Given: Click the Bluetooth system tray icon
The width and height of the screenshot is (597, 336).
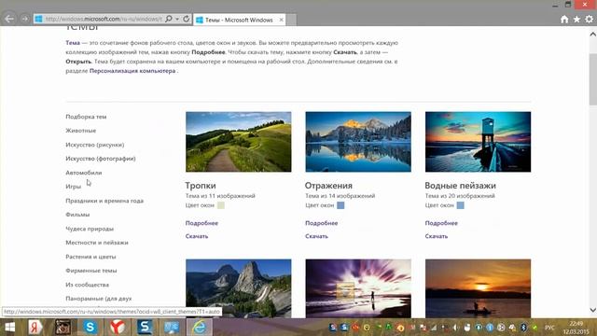Looking at the screenshot, I should [x=523, y=328].
